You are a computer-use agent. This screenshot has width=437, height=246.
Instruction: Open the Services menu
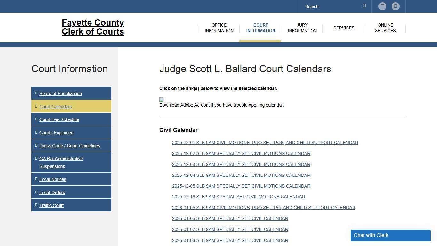(344, 28)
